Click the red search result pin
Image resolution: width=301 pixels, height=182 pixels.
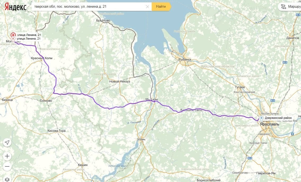[x=13, y=35]
